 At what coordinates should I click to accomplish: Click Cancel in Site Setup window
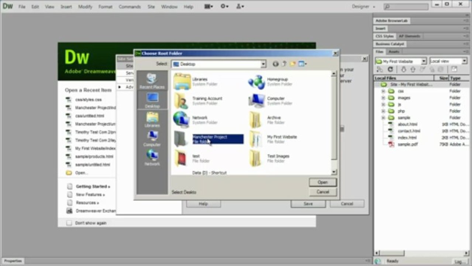tap(347, 204)
